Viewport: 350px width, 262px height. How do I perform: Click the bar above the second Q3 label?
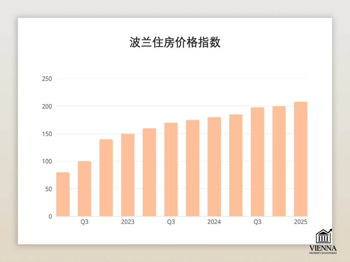[x=170, y=169]
